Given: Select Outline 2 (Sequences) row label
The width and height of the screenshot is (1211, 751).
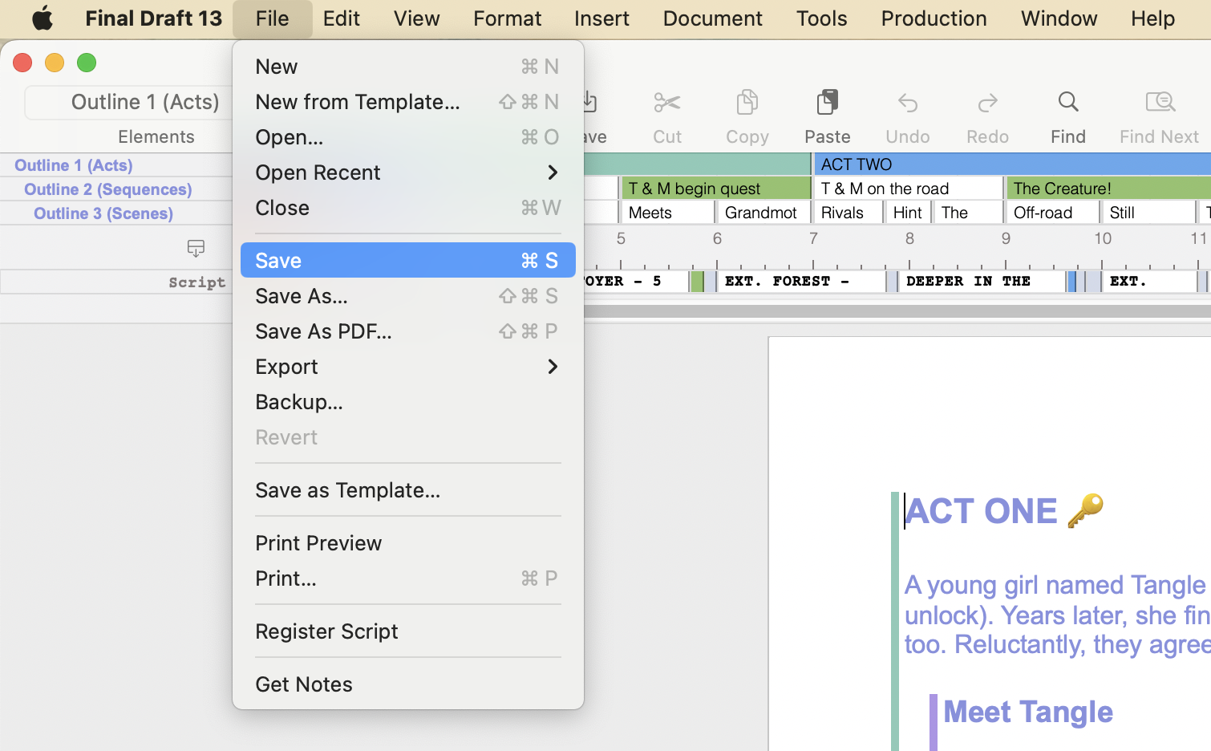Looking at the screenshot, I should [108, 189].
